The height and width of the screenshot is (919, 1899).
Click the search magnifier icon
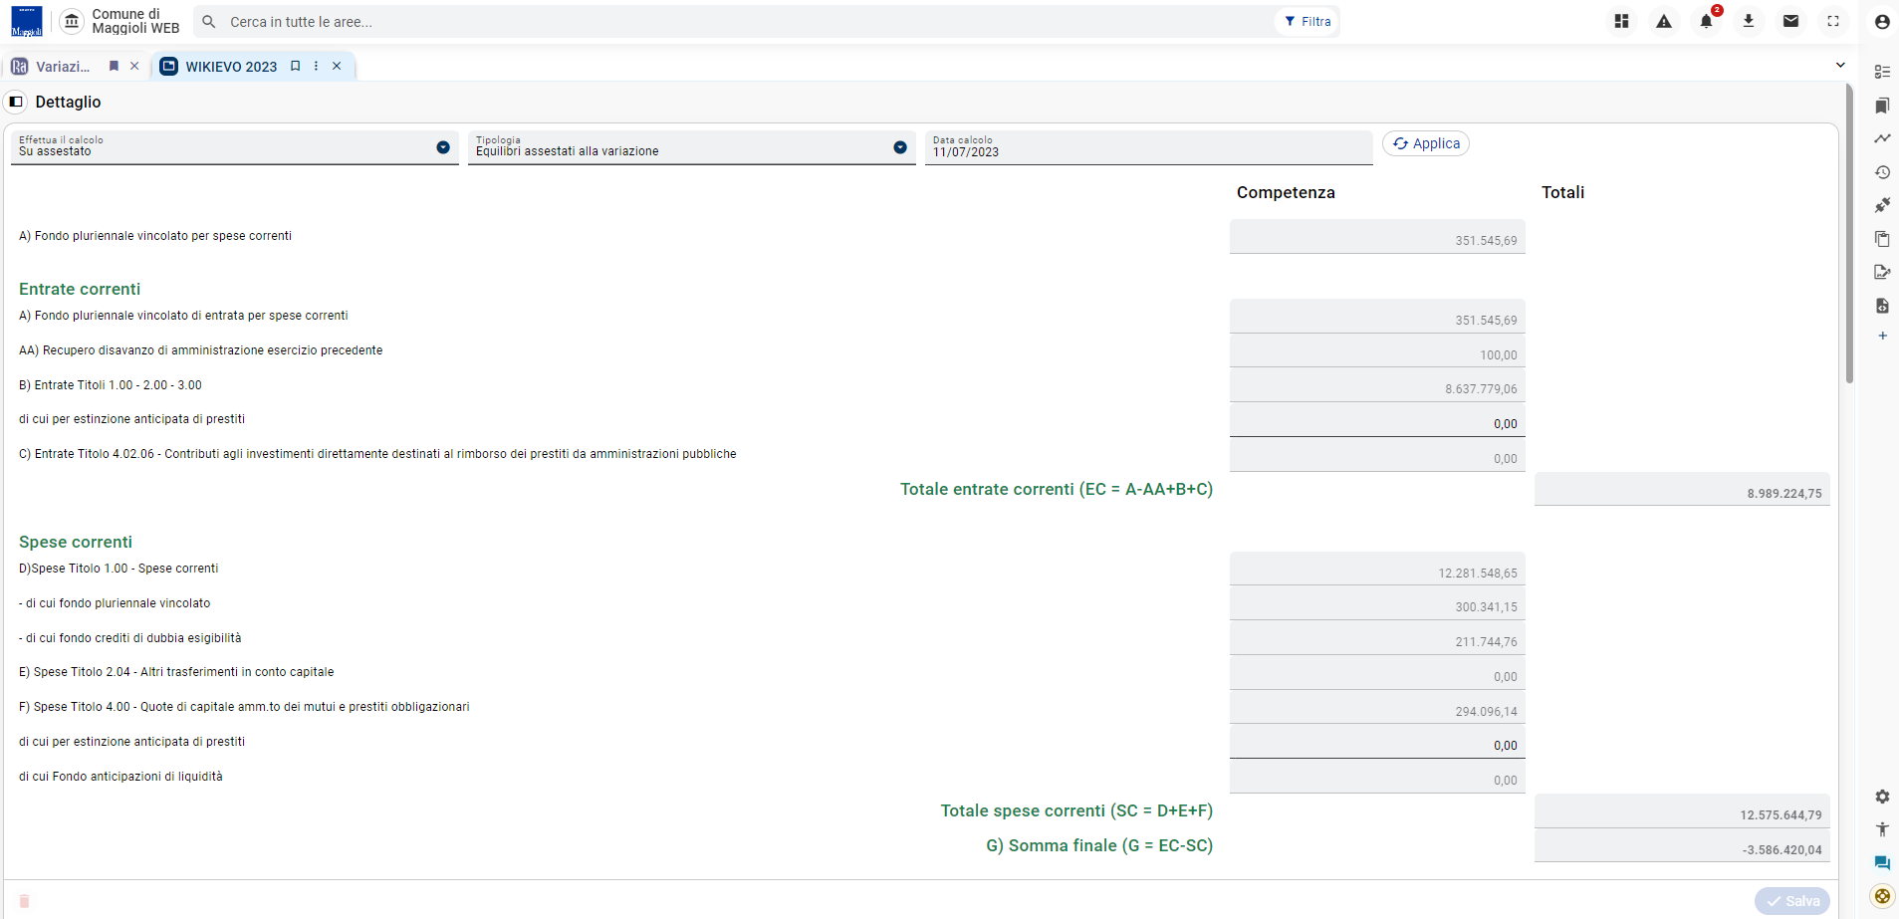click(209, 21)
